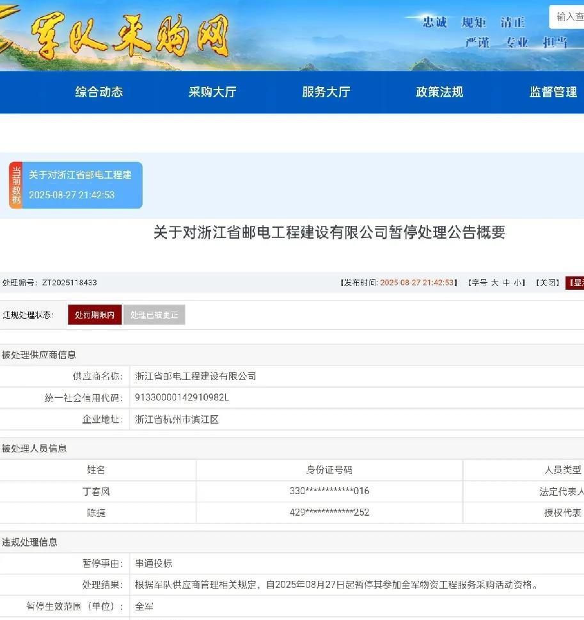Select 监督管理 in the nav bar
Viewport: 584px width, 620px height.
pyautogui.click(x=553, y=92)
